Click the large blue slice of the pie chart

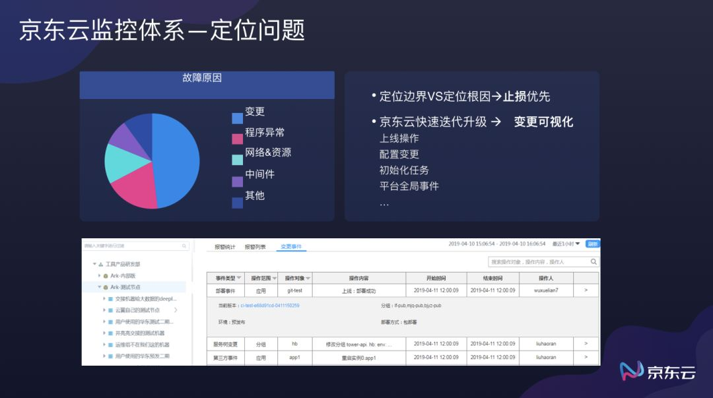[178, 159]
